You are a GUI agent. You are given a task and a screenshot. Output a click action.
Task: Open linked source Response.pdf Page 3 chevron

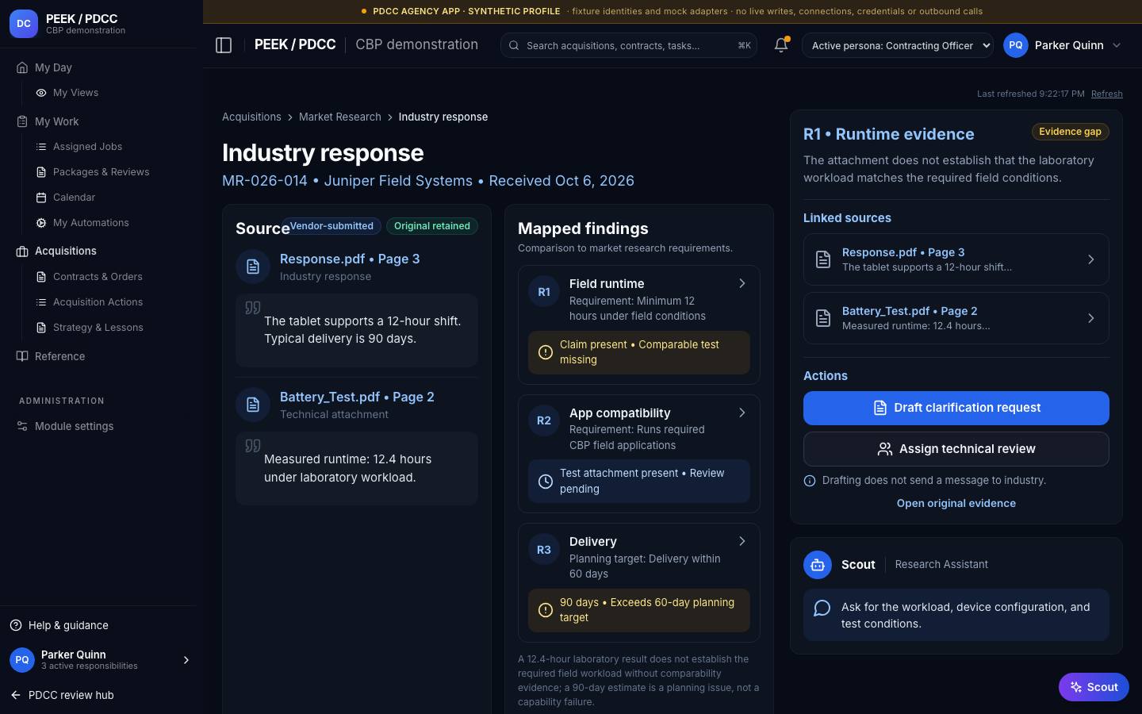click(x=1091, y=259)
